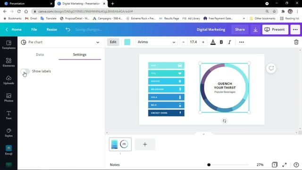Screen dimensions: 302x170
Task: Click the download icon in header
Action: pyautogui.click(x=255, y=29)
